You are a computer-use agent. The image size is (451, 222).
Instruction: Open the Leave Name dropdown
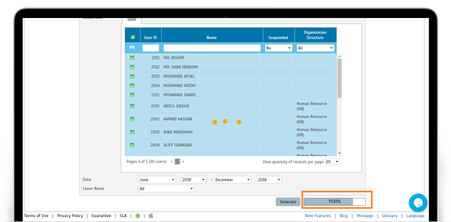[166, 189]
